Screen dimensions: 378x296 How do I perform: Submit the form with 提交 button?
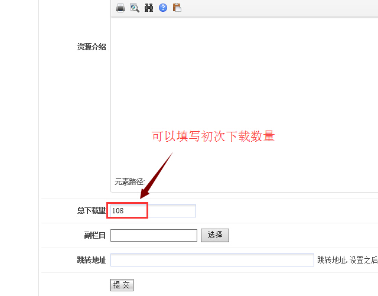coord(122,285)
